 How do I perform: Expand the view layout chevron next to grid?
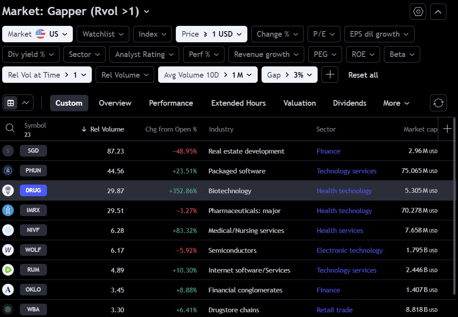(25, 103)
